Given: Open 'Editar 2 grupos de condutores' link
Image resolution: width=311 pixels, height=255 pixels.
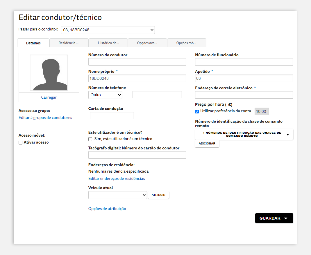Looking at the screenshot, I should click(45, 117).
